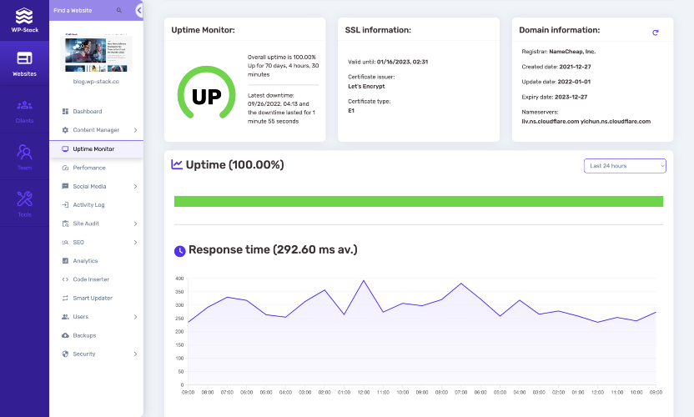Screen dimensions: 694x417
Task: Select Uptime Monitor menu item
Action: point(96,149)
